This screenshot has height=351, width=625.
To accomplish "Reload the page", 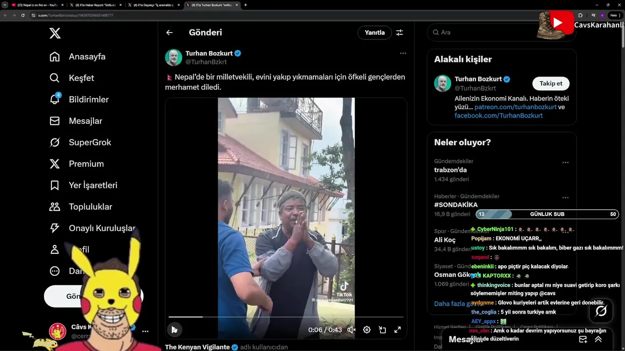I will pos(22,15).
